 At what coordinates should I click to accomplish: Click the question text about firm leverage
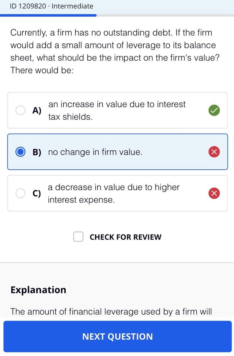(x=115, y=51)
